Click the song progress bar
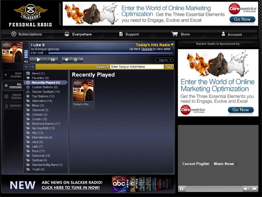 pos(110,53)
